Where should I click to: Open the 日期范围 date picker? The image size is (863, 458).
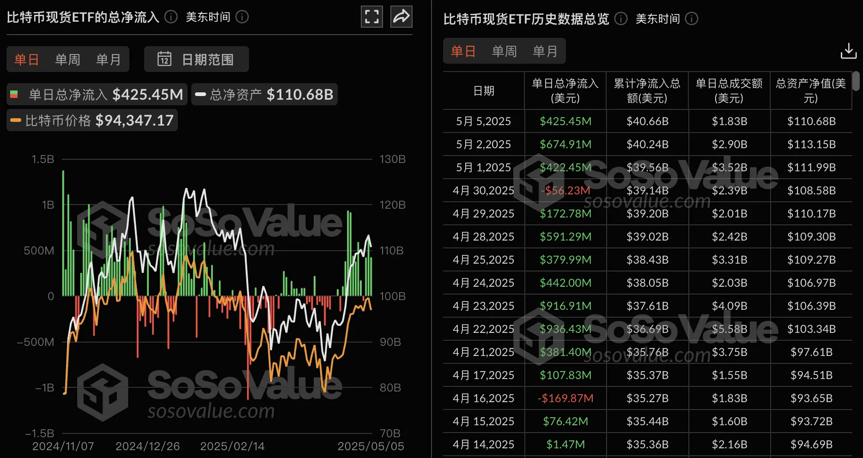click(x=208, y=59)
